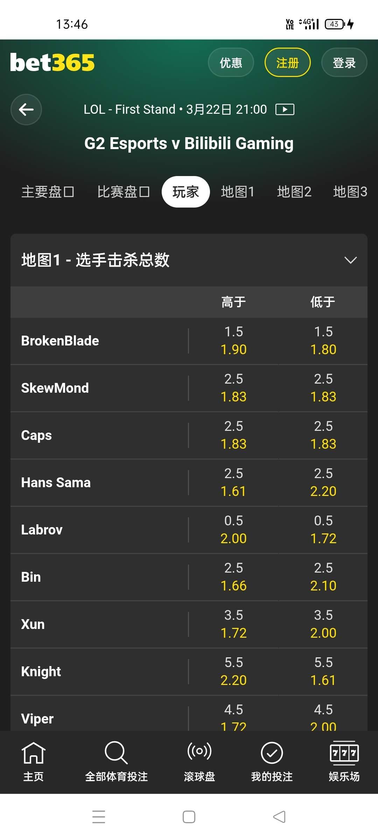
Task: Tap the 注册 register button
Action: [x=287, y=63]
